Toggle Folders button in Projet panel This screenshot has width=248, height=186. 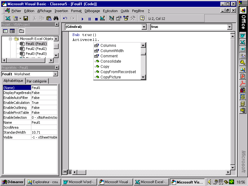pos(21,31)
